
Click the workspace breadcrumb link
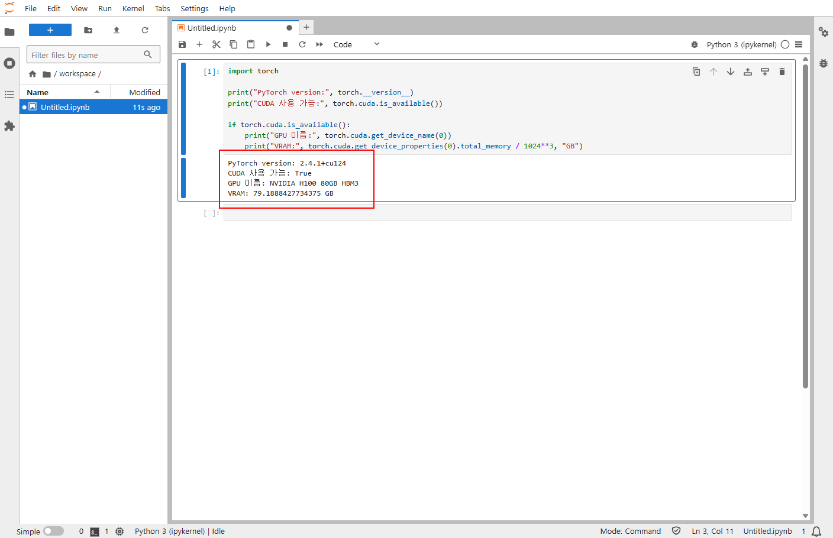[78, 74]
